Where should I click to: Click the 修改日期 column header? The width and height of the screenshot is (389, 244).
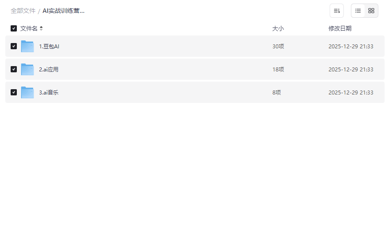[340, 28]
